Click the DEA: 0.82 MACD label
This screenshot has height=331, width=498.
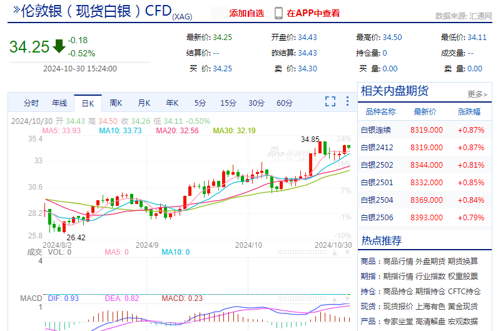tap(122, 298)
